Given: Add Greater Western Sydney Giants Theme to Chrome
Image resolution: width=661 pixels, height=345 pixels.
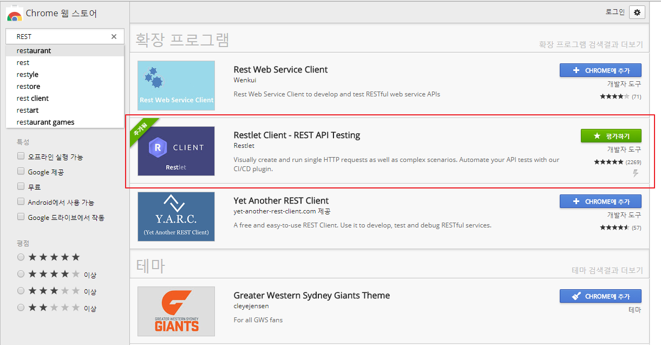Looking at the screenshot, I should 600,296.
